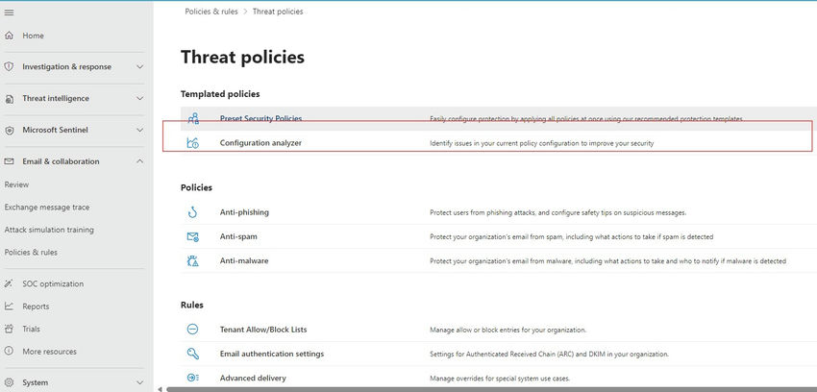
Task: Open the Anti-spam policy link
Action: point(238,236)
